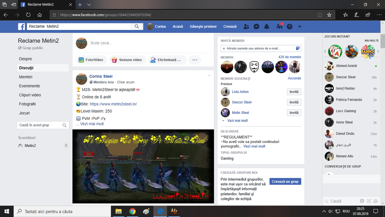
Task: Open the groups notification icon with red dot
Action: click(x=279, y=26)
